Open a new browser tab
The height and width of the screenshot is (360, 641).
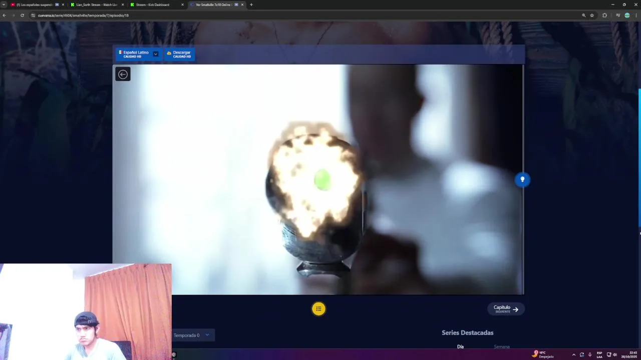coord(251,4)
